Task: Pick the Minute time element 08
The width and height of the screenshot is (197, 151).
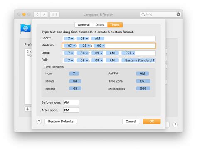Action: 75,81
